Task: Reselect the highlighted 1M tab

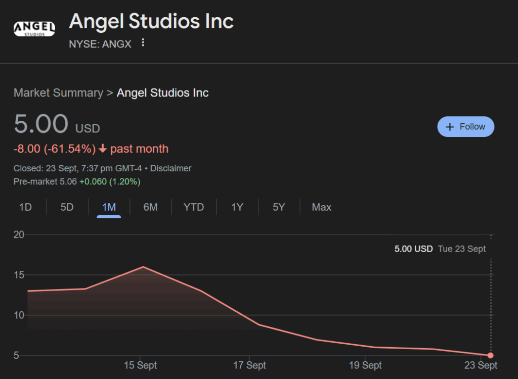Action: (108, 207)
